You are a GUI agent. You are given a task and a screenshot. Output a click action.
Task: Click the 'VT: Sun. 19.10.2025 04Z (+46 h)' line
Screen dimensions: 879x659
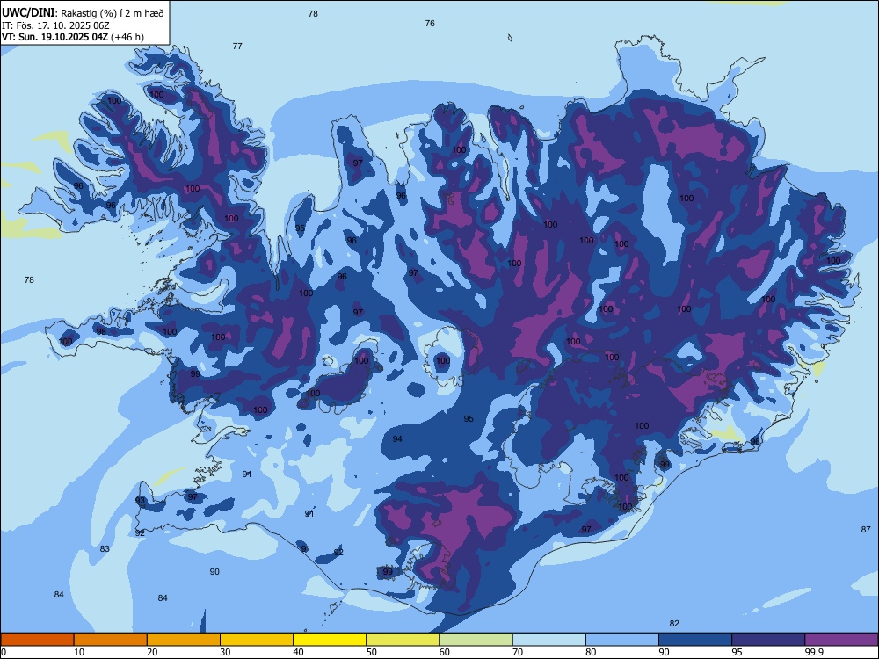click(x=73, y=37)
